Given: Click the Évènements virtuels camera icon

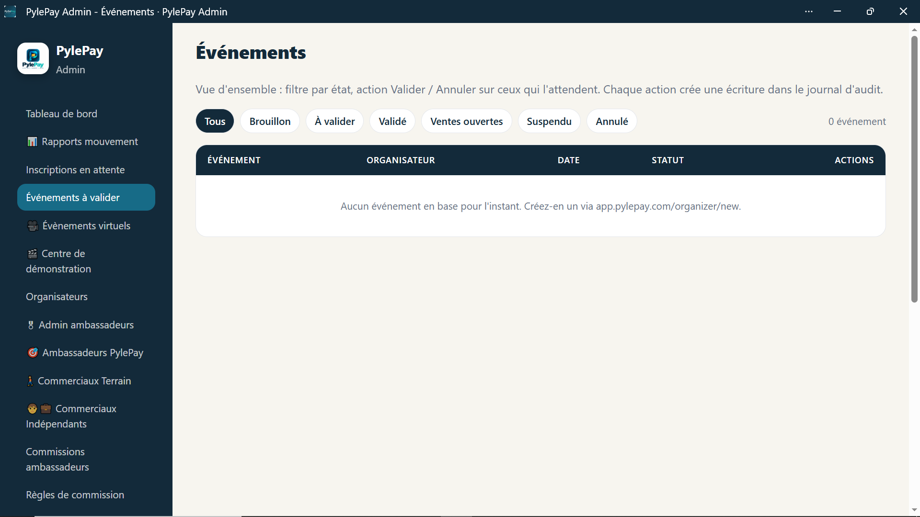Looking at the screenshot, I should [33, 226].
